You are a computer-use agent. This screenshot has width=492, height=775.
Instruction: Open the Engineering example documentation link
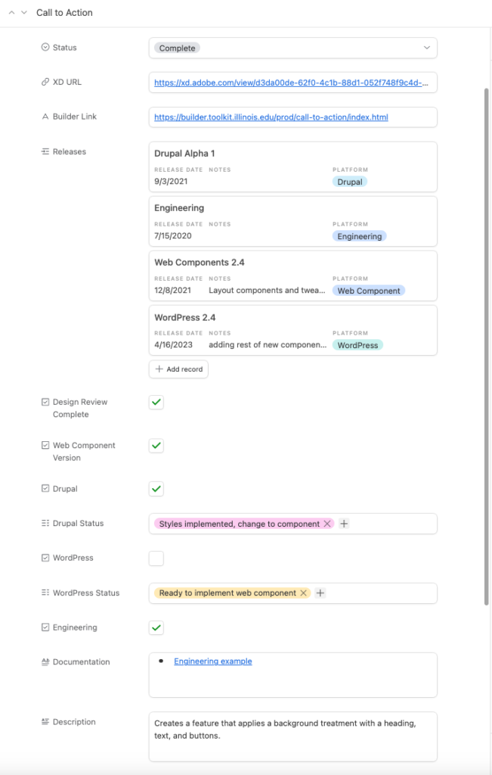tap(213, 661)
